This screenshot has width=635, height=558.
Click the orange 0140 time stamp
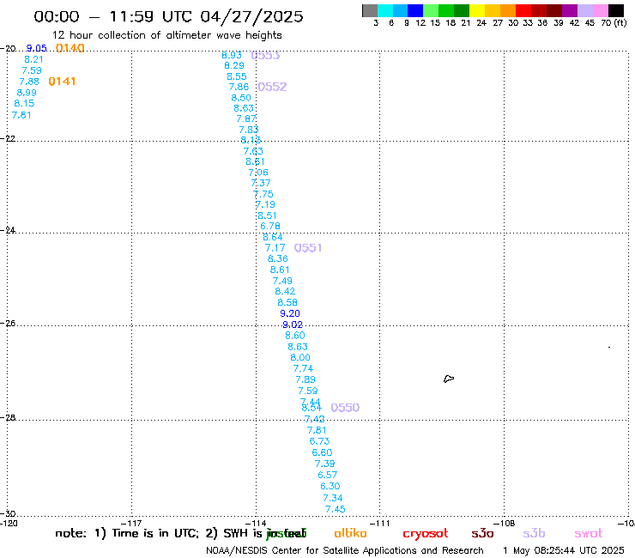(x=70, y=48)
